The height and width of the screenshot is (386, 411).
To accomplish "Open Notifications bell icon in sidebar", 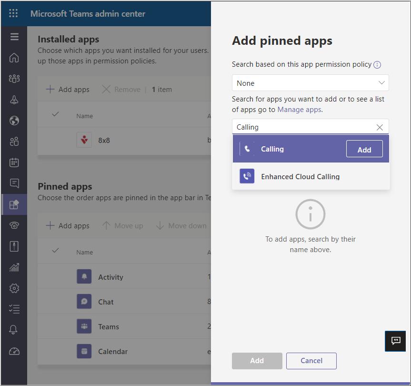I will (x=13, y=330).
